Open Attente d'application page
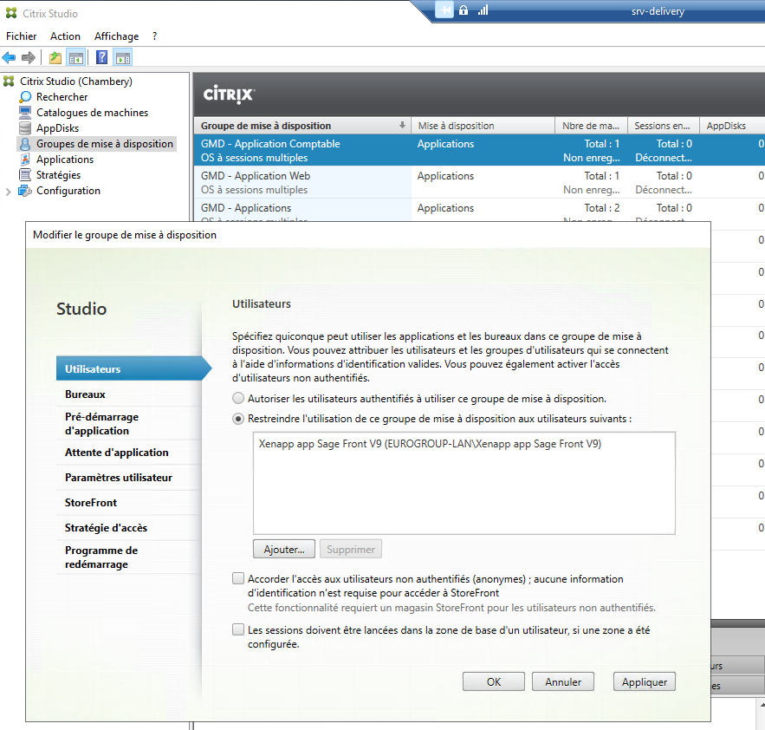 (129, 453)
